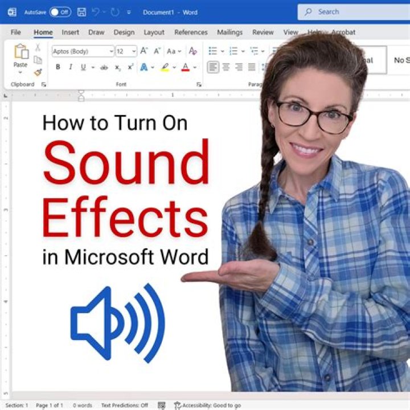This screenshot has width=410, height=410.
Task: Click the ruler tab selector box
Action: point(5,96)
